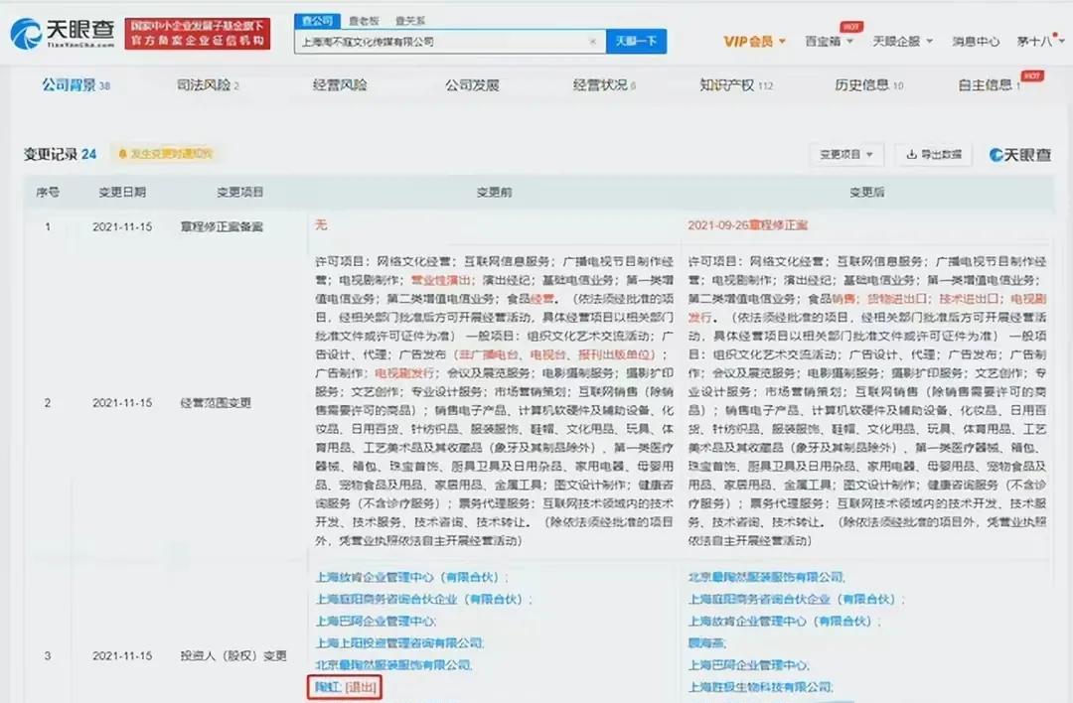Click the 变更后 column header

866,193
